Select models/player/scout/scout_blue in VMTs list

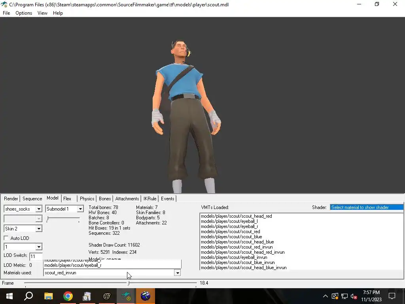(231, 237)
